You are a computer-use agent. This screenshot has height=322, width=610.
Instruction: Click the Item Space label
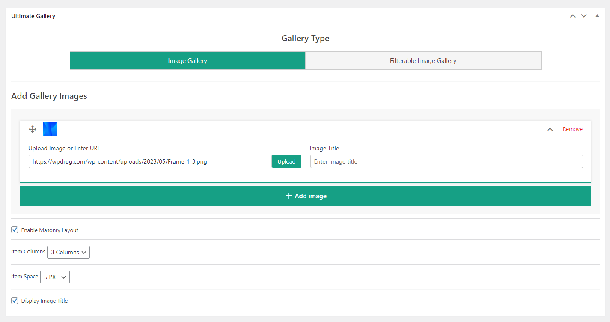pyautogui.click(x=25, y=277)
